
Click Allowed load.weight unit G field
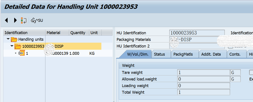point(236,79)
